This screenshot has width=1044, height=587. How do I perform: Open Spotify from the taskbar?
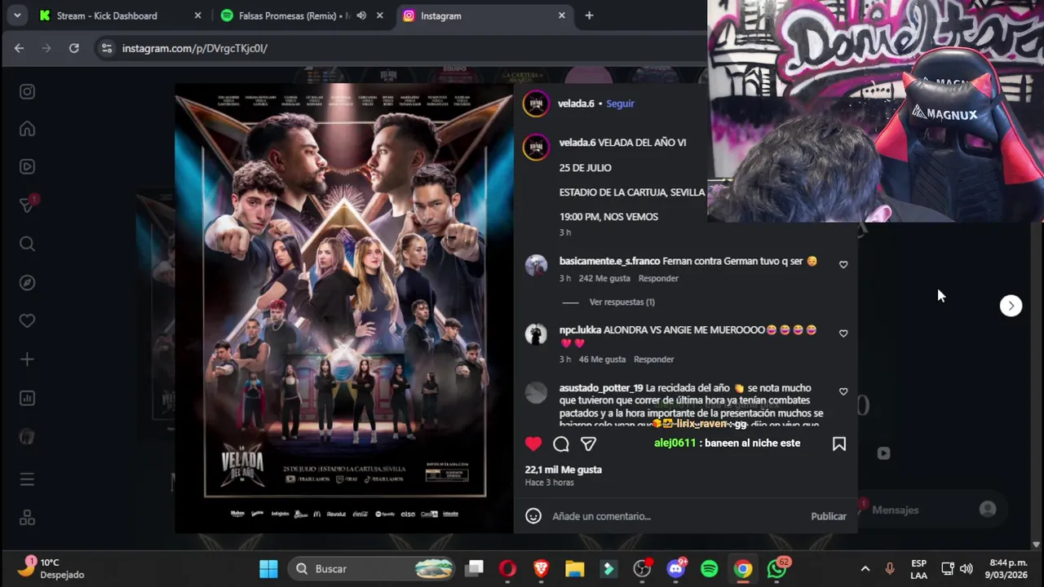coord(710,568)
